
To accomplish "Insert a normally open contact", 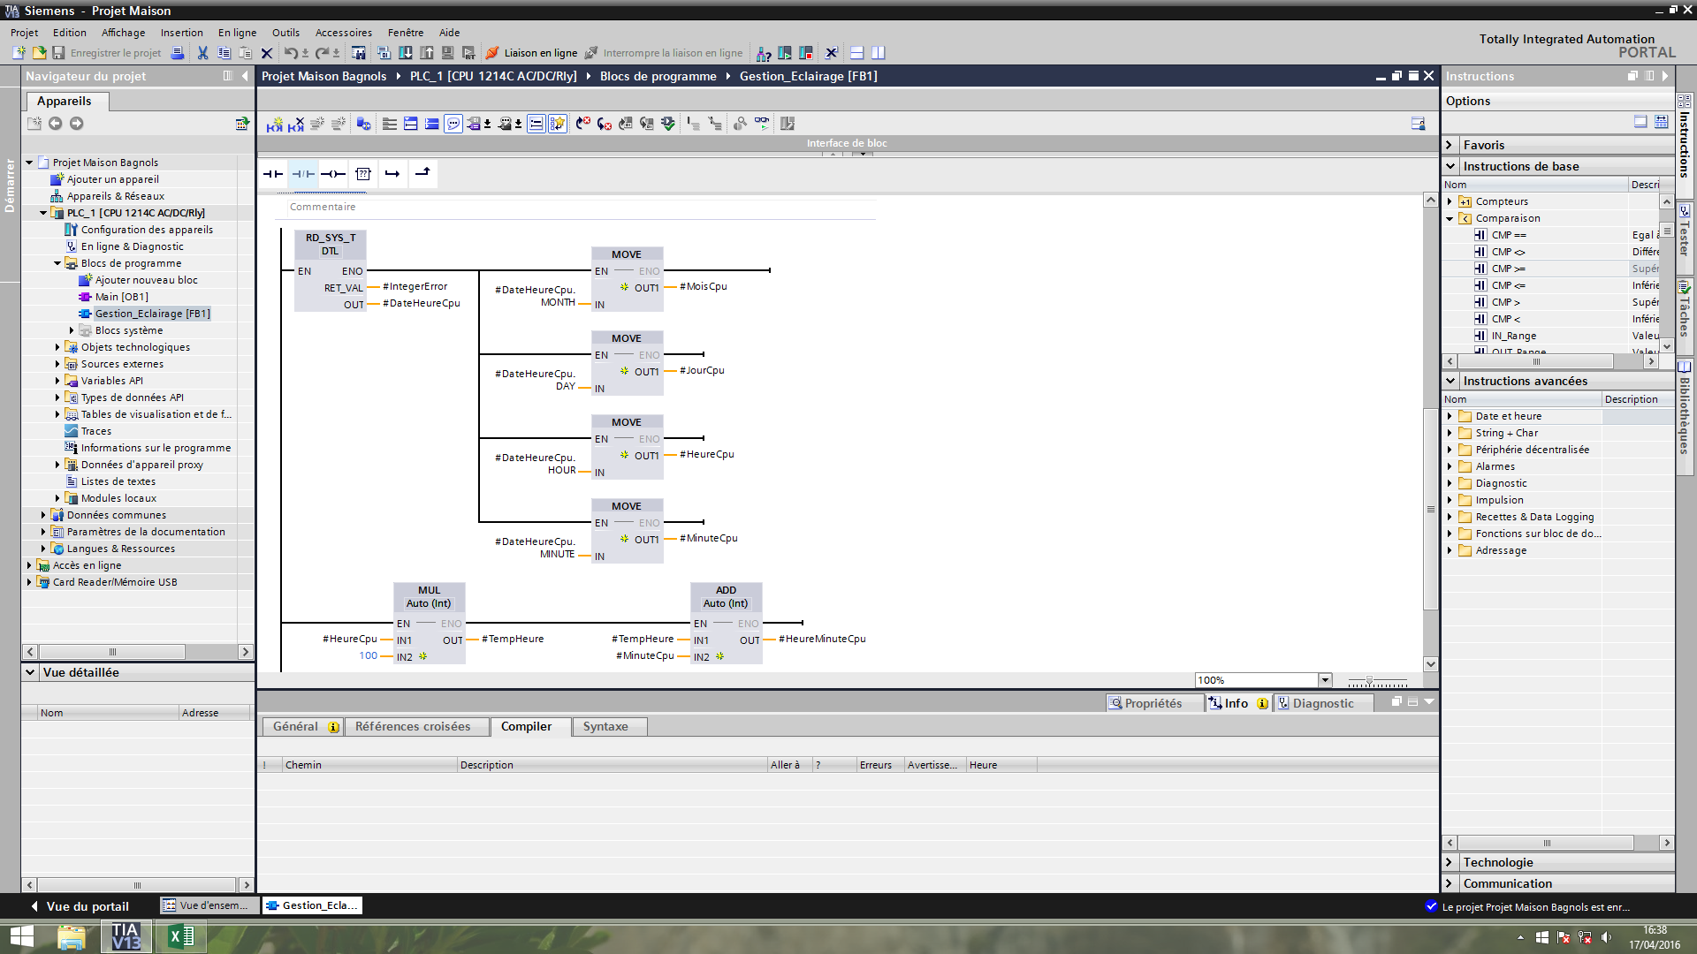I will (272, 174).
